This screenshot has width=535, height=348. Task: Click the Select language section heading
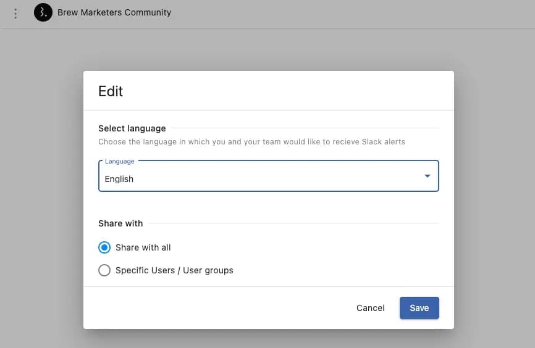coord(132,128)
